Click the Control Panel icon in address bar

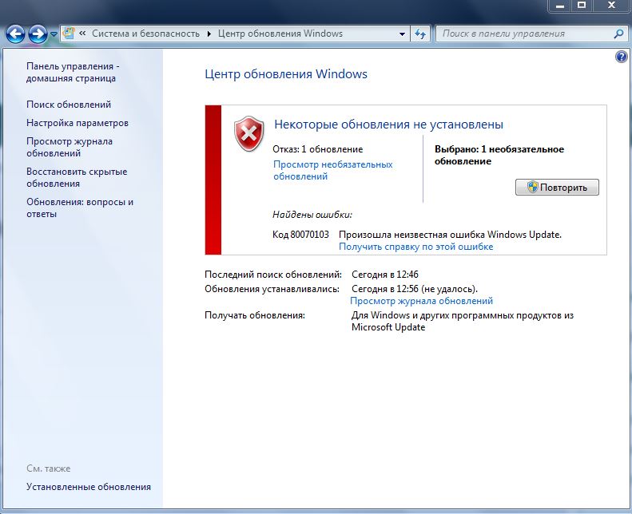(70, 34)
